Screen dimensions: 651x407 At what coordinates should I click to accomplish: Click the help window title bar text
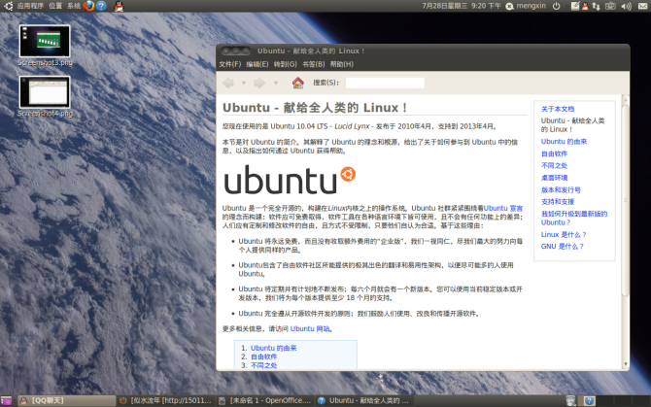coord(311,51)
